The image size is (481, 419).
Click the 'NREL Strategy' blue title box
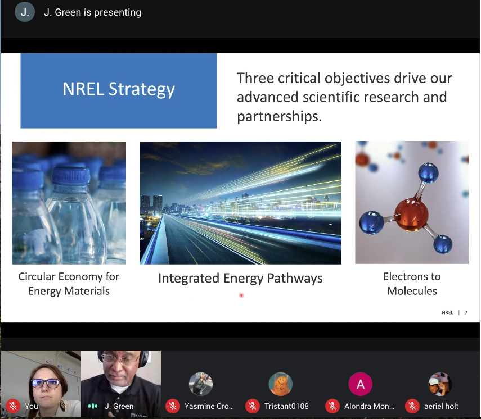tap(119, 90)
